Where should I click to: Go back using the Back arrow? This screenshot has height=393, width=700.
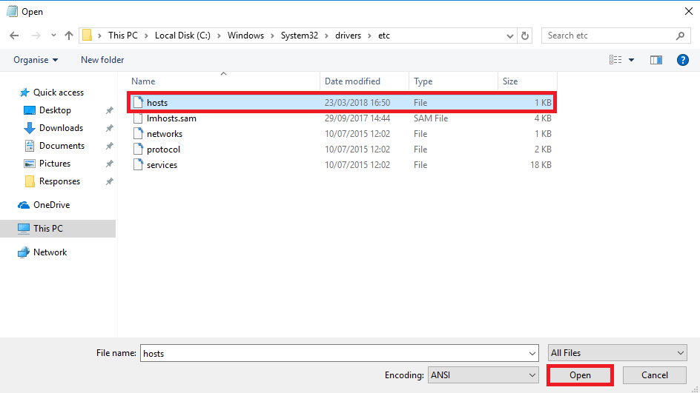14,36
